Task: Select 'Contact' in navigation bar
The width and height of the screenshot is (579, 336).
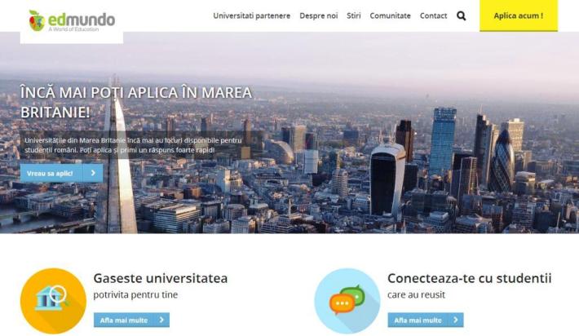Action: [x=433, y=15]
